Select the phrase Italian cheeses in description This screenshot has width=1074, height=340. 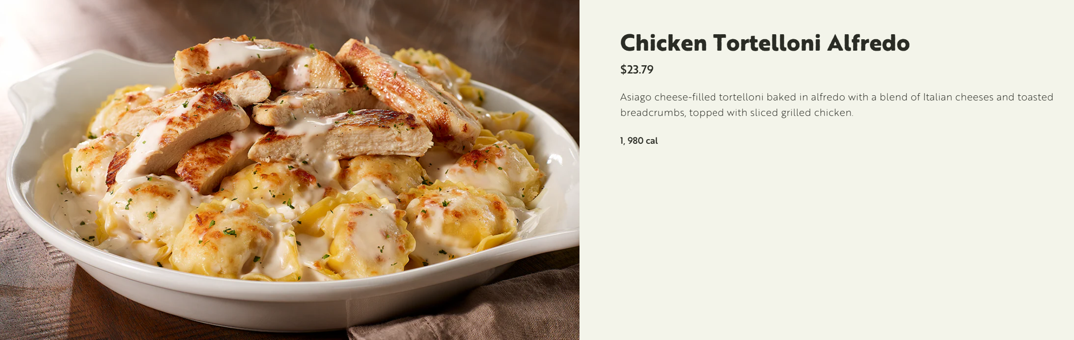tap(958, 97)
